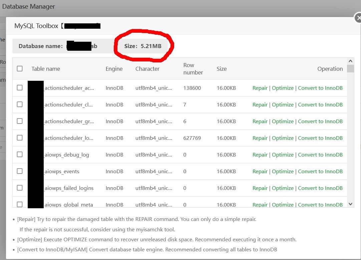Check the aiowps_debug_log table checkbox
The image size is (361, 260).
[x=20, y=155]
